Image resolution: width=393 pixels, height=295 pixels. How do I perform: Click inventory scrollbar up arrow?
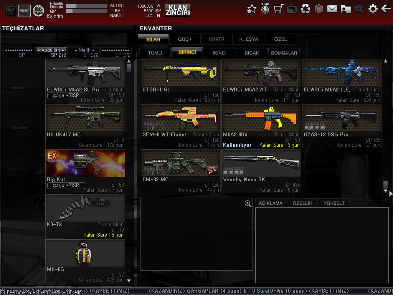click(385, 61)
